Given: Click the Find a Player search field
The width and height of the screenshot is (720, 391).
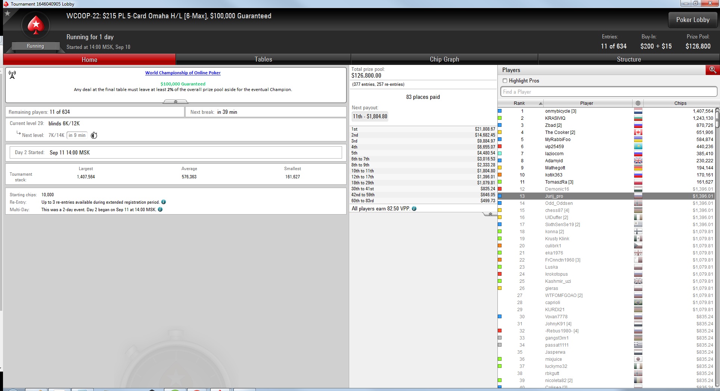Looking at the screenshot, I should pos(609,92).
